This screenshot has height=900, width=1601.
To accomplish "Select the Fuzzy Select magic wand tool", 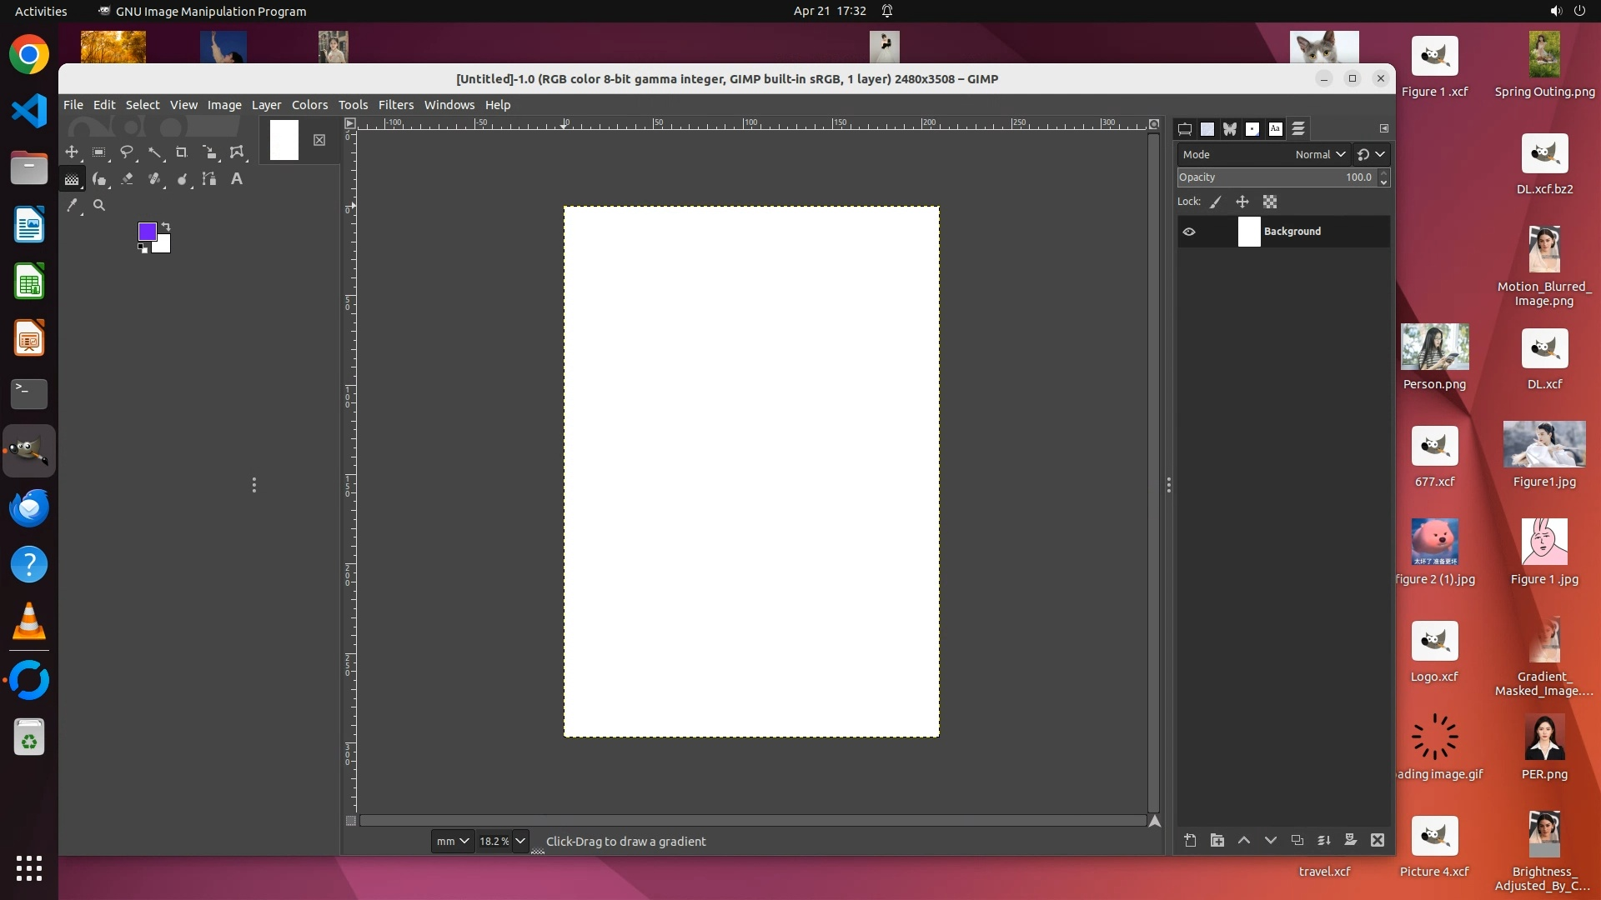I will click(x=154, y=152).
